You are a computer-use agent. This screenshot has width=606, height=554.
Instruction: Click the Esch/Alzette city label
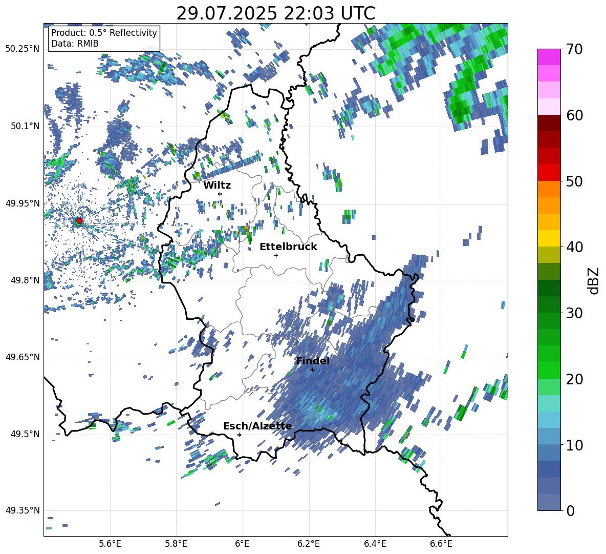(x=258, y=426)
